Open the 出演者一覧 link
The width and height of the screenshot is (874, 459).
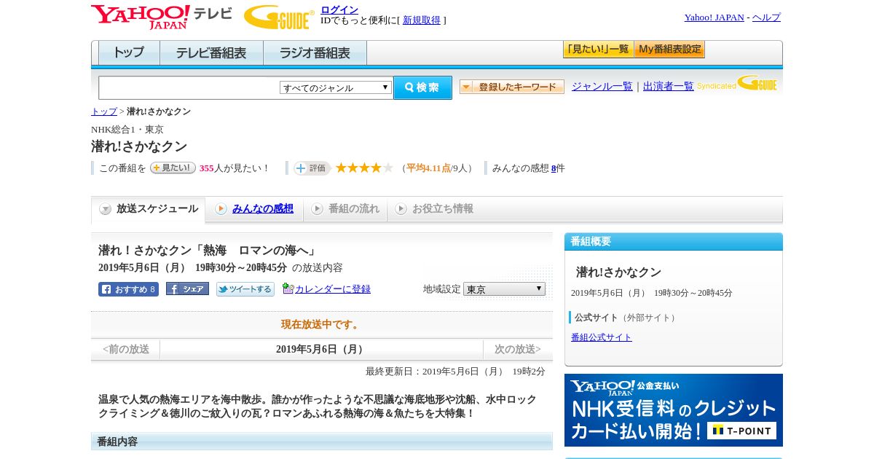669,87
